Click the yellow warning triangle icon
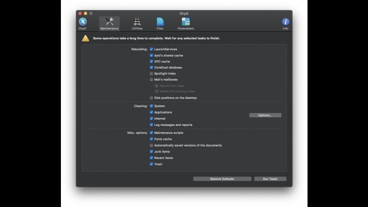This screenshot has width=368, height=207. 85,38
